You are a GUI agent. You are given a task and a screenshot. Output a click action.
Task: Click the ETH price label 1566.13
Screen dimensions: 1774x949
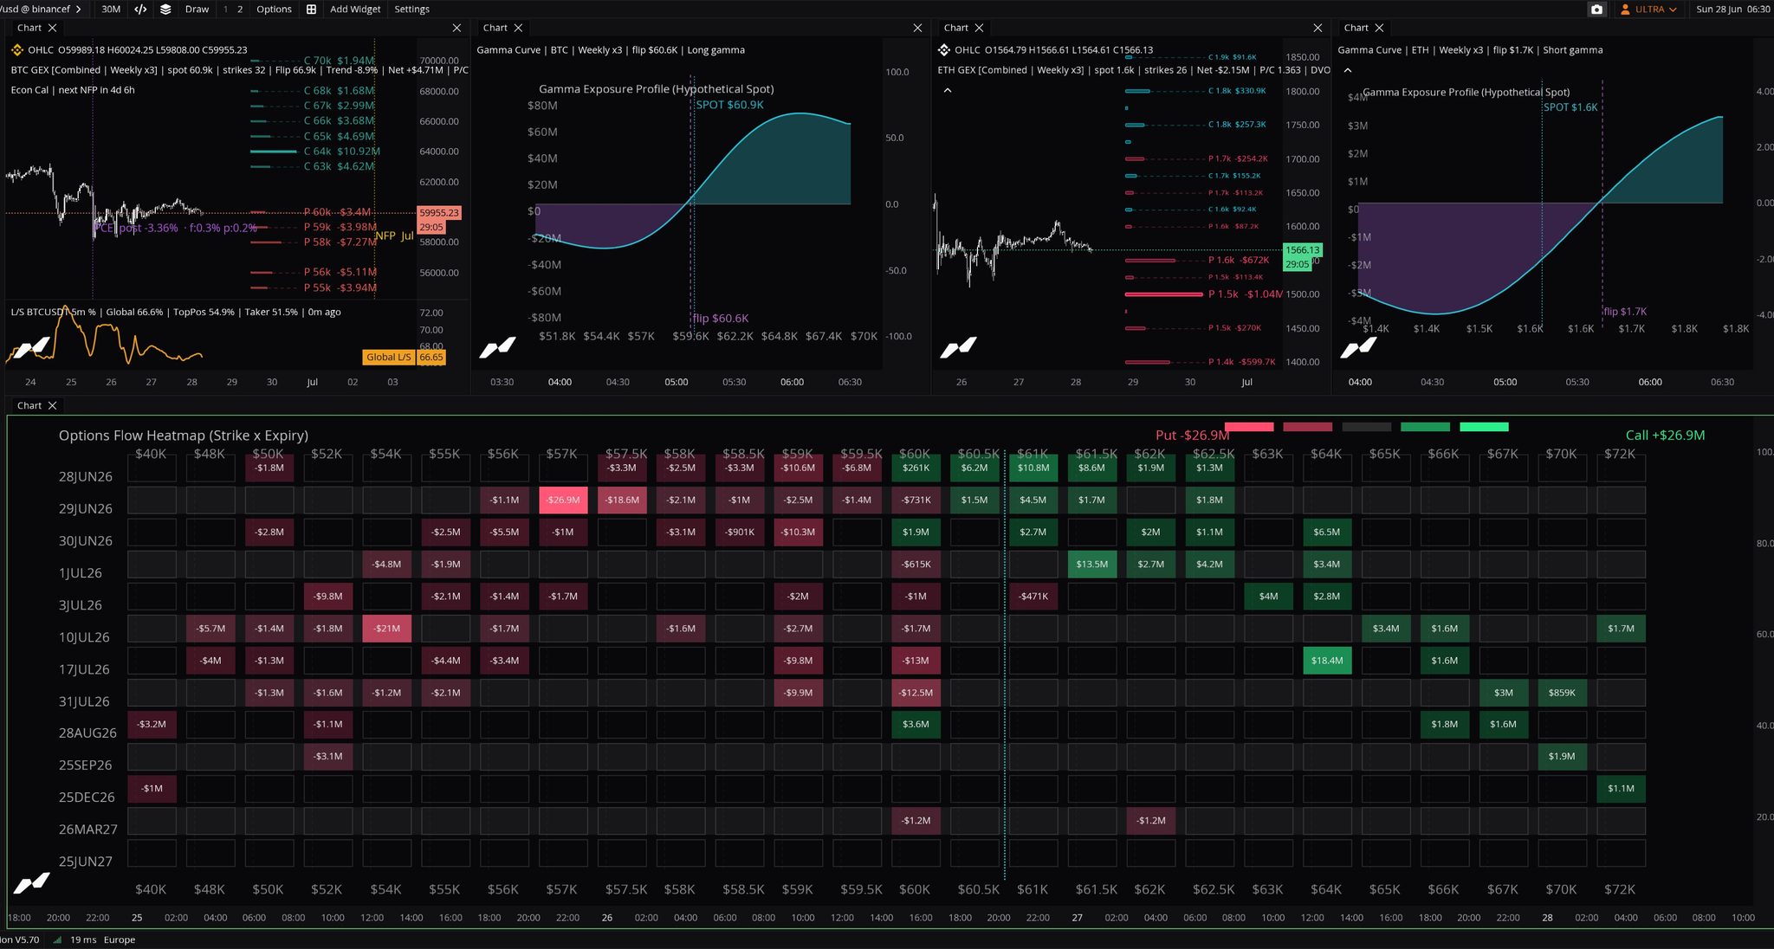(1302, 249)
